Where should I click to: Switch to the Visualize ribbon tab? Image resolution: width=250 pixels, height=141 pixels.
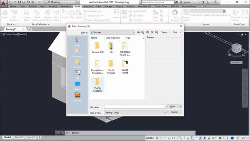53,6
